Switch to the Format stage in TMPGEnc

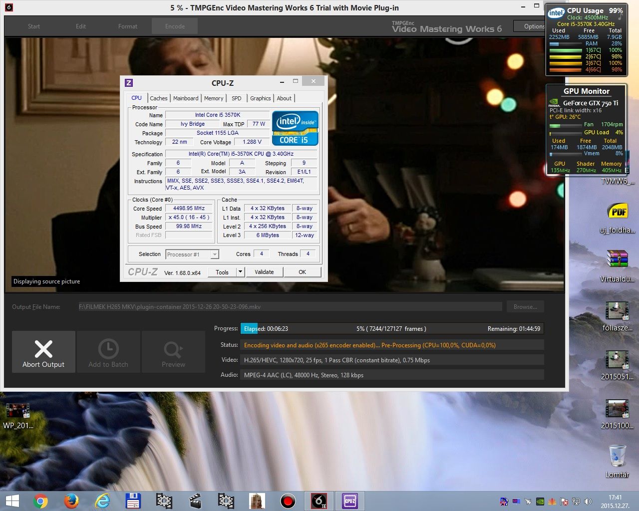(128, 26)
